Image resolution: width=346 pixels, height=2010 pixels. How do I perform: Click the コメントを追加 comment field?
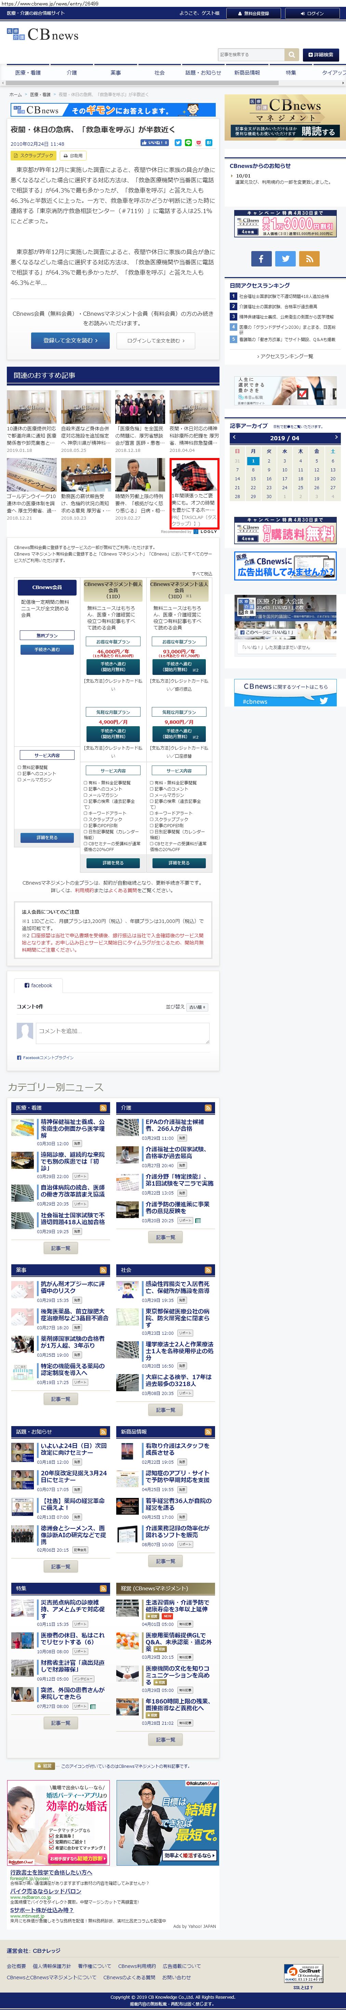tap(122, 1032)
